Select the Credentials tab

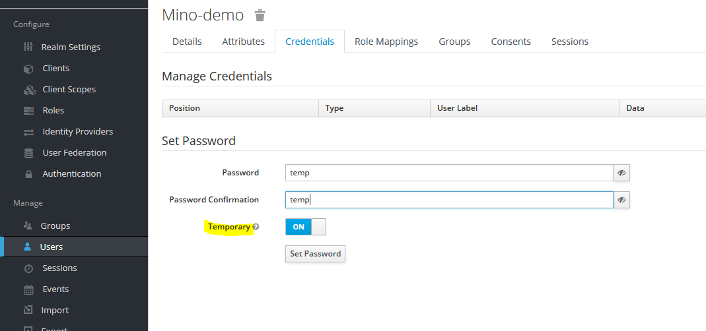coord(310,42)
